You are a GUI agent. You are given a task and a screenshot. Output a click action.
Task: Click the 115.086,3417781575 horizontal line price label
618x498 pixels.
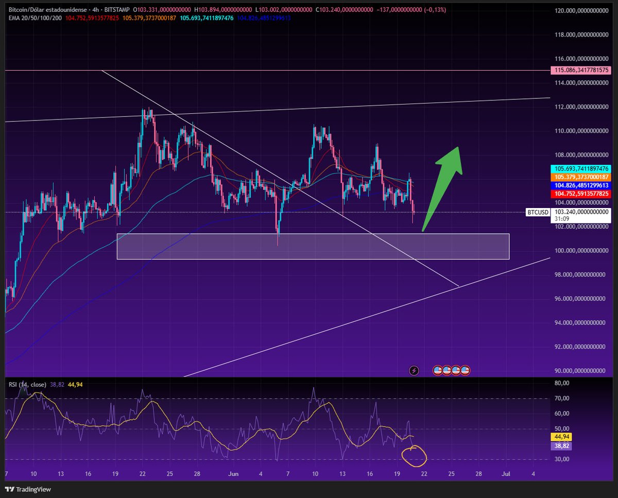pos(581,70)
